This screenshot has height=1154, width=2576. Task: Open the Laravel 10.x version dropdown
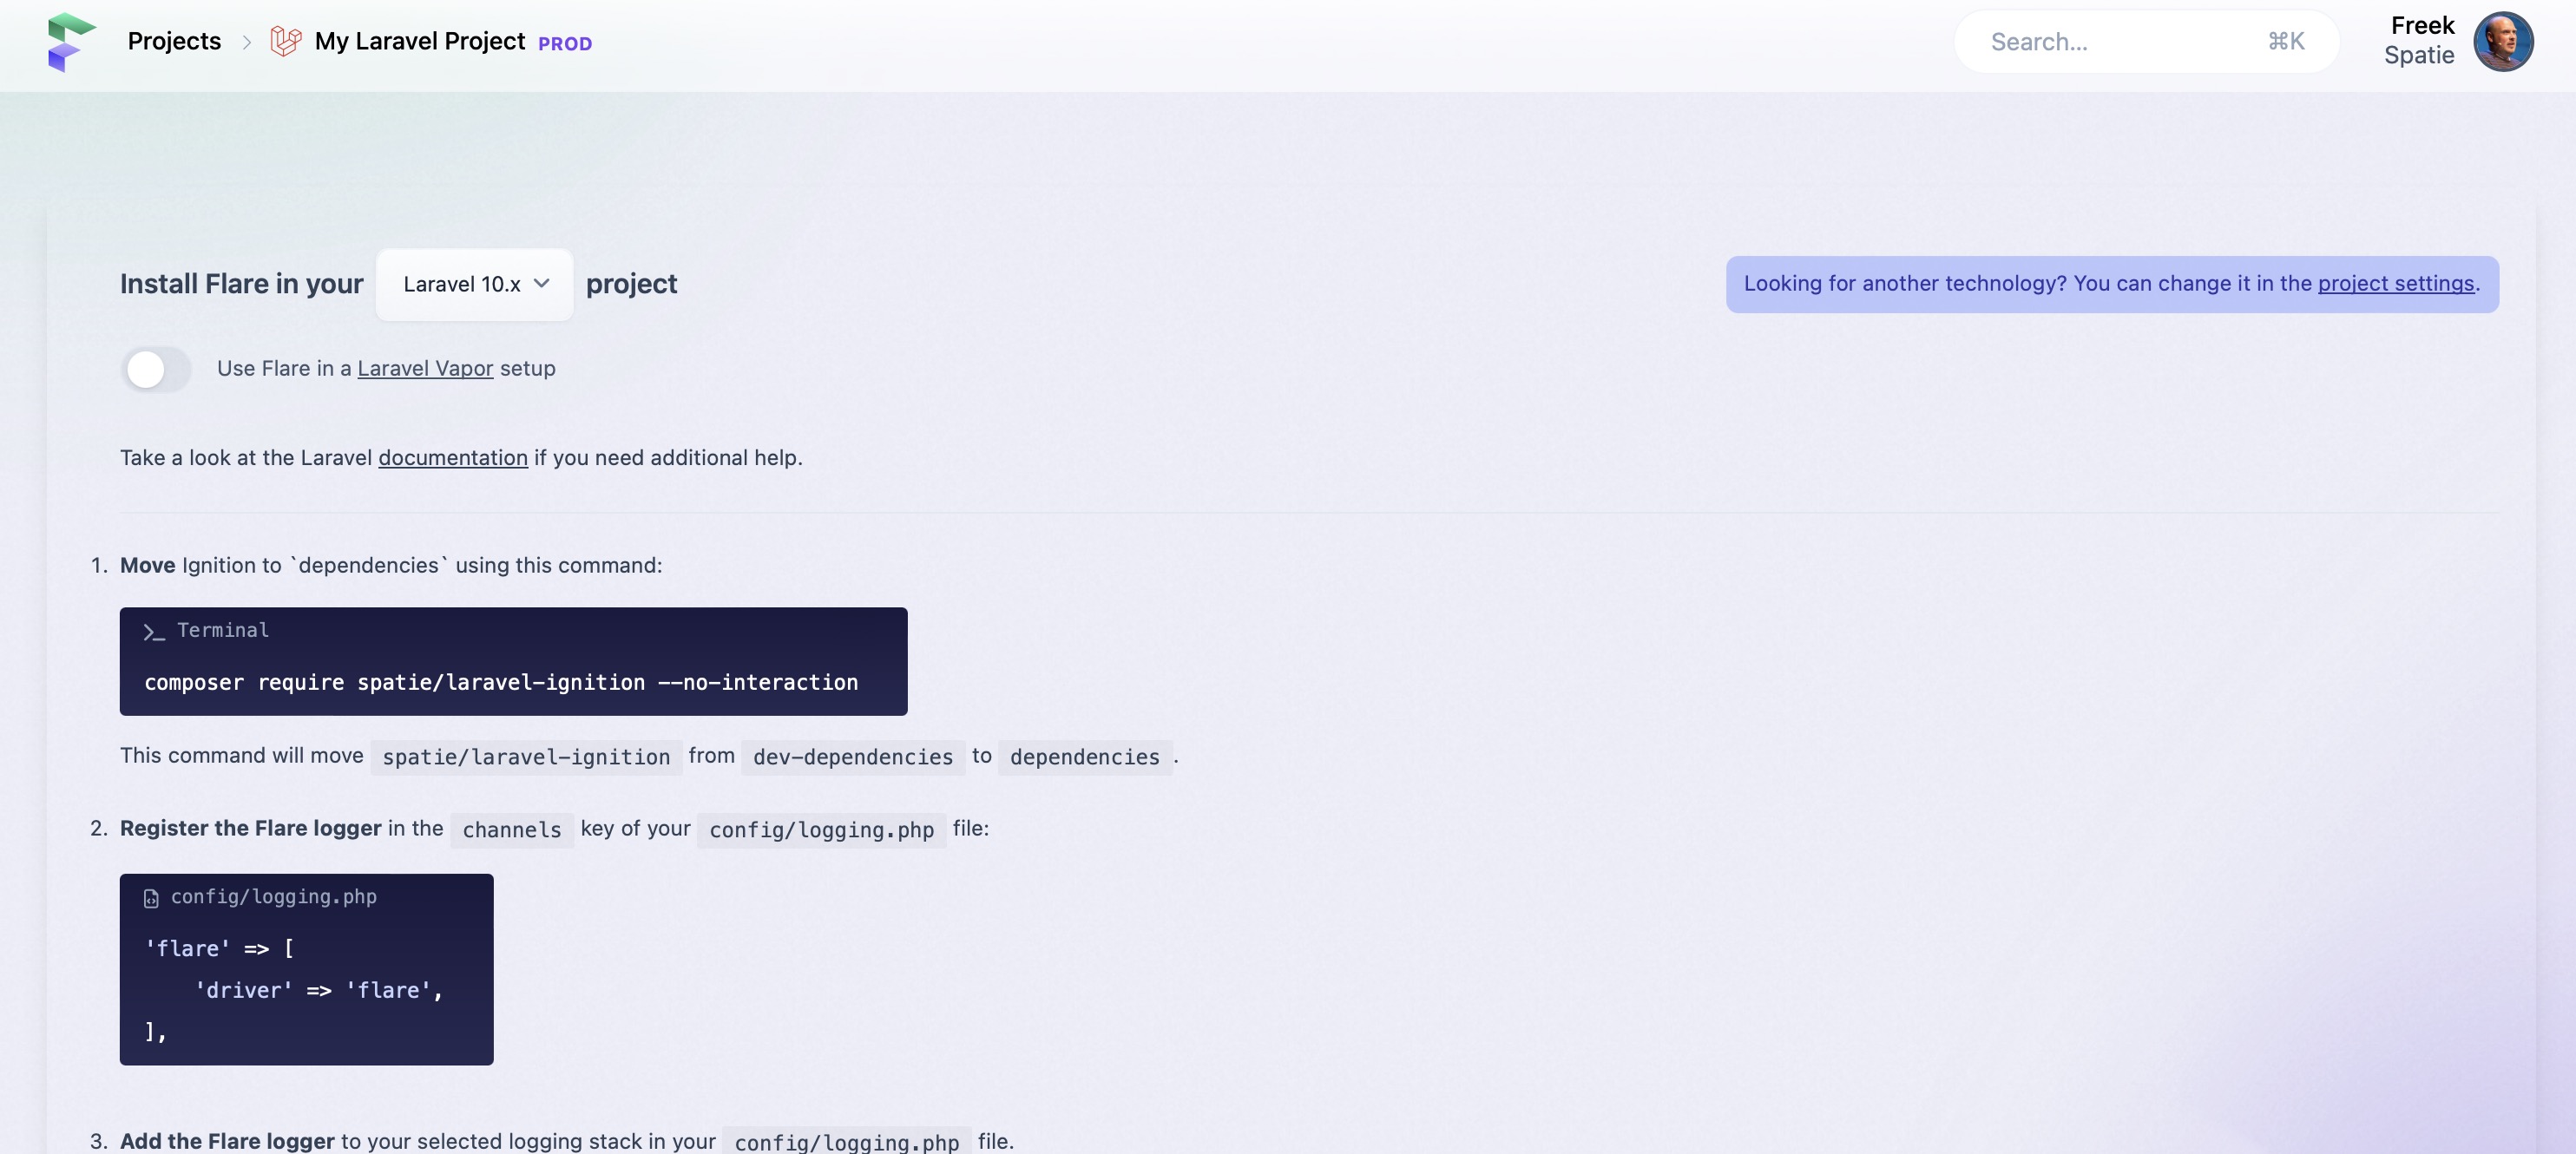click(475, 284)
